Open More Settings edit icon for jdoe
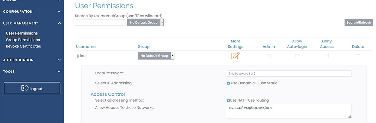The width and height of the screenshot is (376, 123). [x=235, y=56]
